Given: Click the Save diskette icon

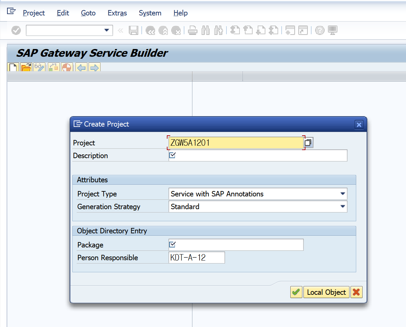Looking at the screenshot, I should click(134, 31).
